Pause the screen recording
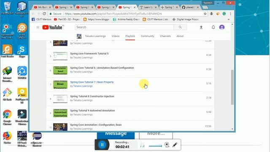 (x=102, y=145)
